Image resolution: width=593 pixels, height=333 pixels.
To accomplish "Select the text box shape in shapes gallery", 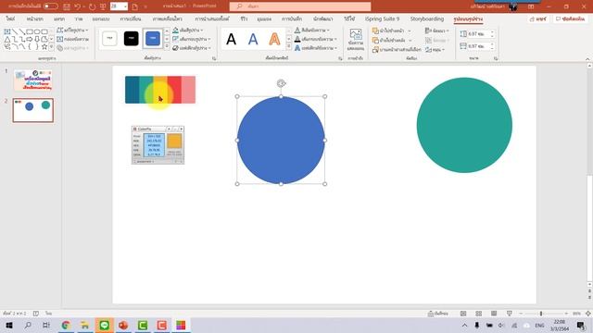I will point(7,31).
